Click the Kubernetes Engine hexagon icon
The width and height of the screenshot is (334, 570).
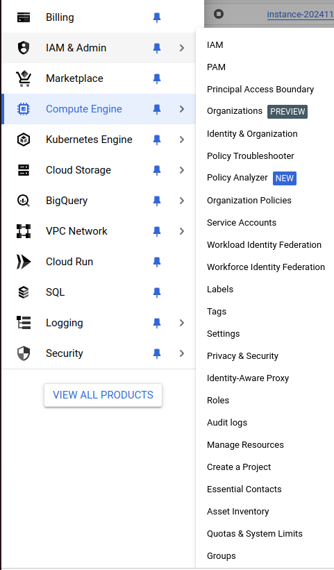(x=24, y=140)
